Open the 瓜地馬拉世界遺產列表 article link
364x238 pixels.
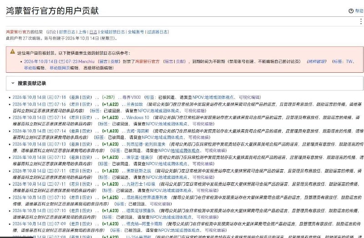pos(147,197)
